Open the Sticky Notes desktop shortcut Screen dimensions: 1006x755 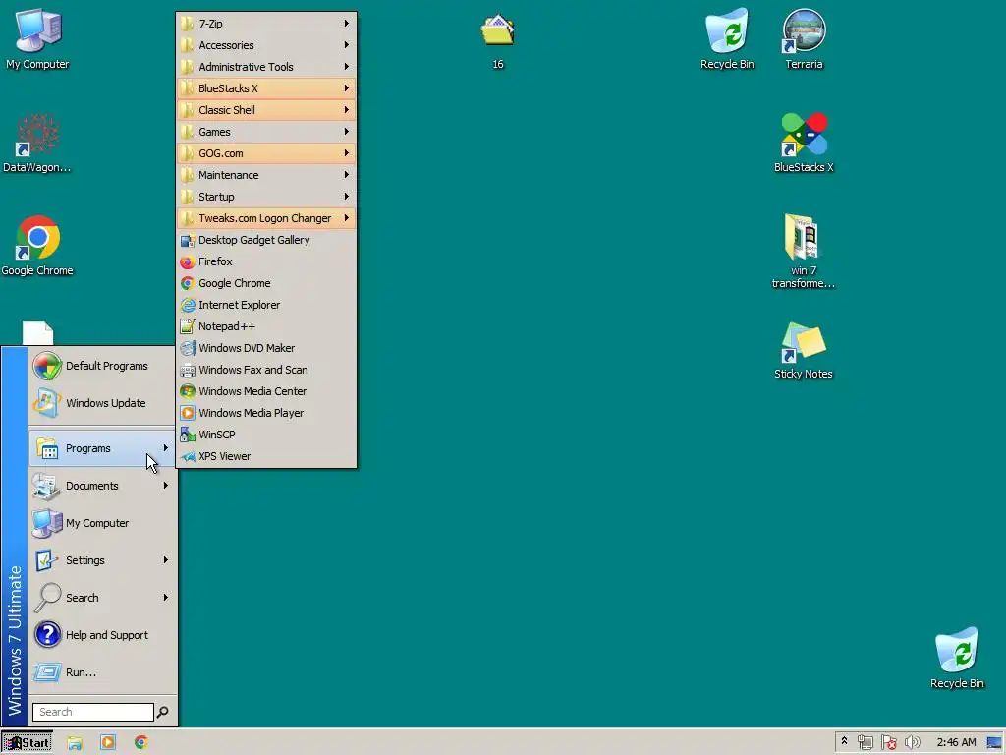pyautogui.click(x=804, y=350)
